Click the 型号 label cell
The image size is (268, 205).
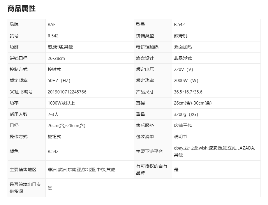click(x=140, y=25)
